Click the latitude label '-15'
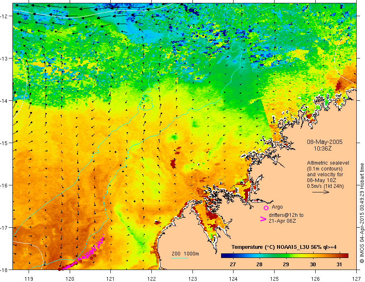Image resolution: width=365 pixels, height=282 pixels. click(5, 143)
